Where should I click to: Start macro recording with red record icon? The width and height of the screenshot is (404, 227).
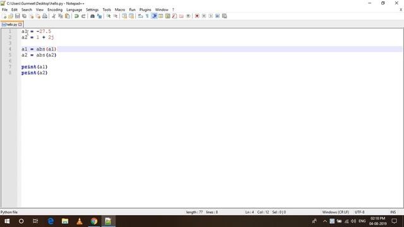(197, 16)
